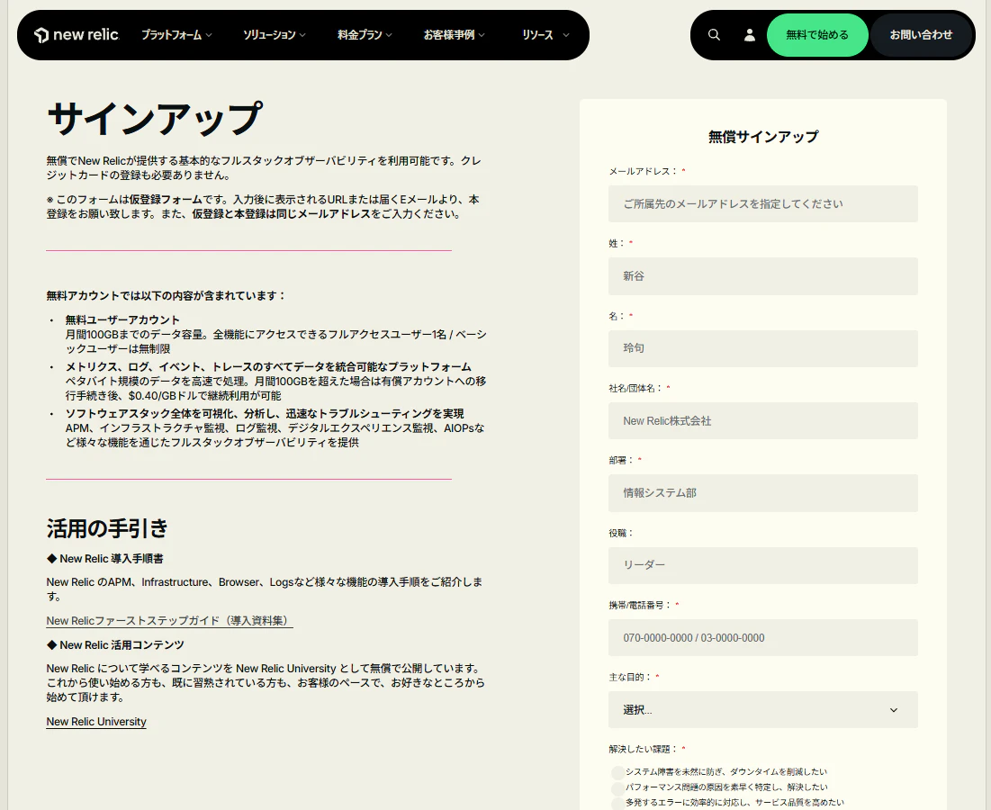Click the user account icon

(x=750, y=35)
